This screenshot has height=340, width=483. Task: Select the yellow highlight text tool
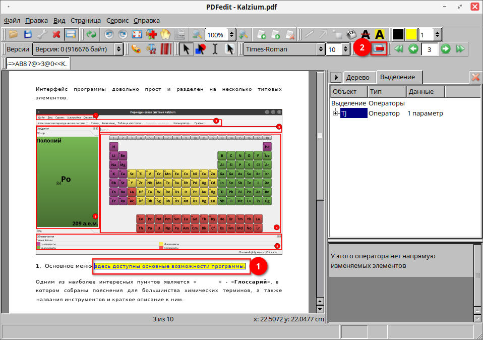point(380,34)
